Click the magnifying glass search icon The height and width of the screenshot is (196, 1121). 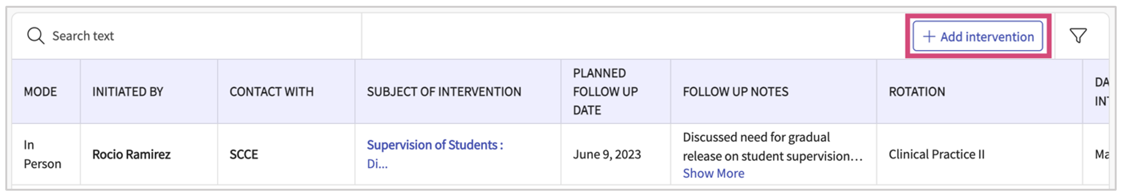(x=35, y=36)
